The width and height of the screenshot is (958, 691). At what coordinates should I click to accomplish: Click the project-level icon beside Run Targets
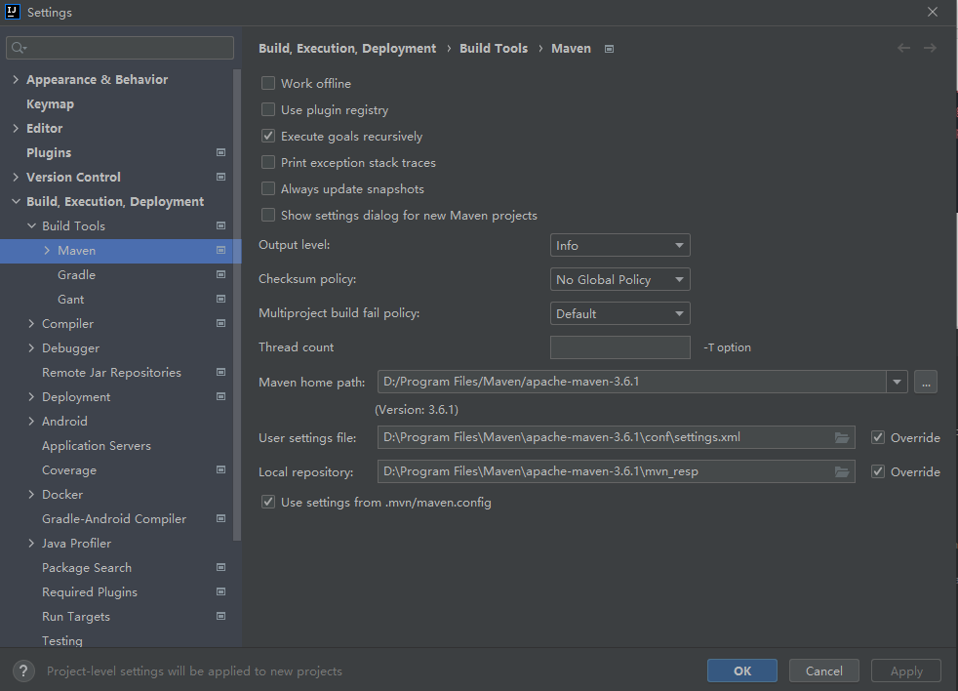[221, 617]
